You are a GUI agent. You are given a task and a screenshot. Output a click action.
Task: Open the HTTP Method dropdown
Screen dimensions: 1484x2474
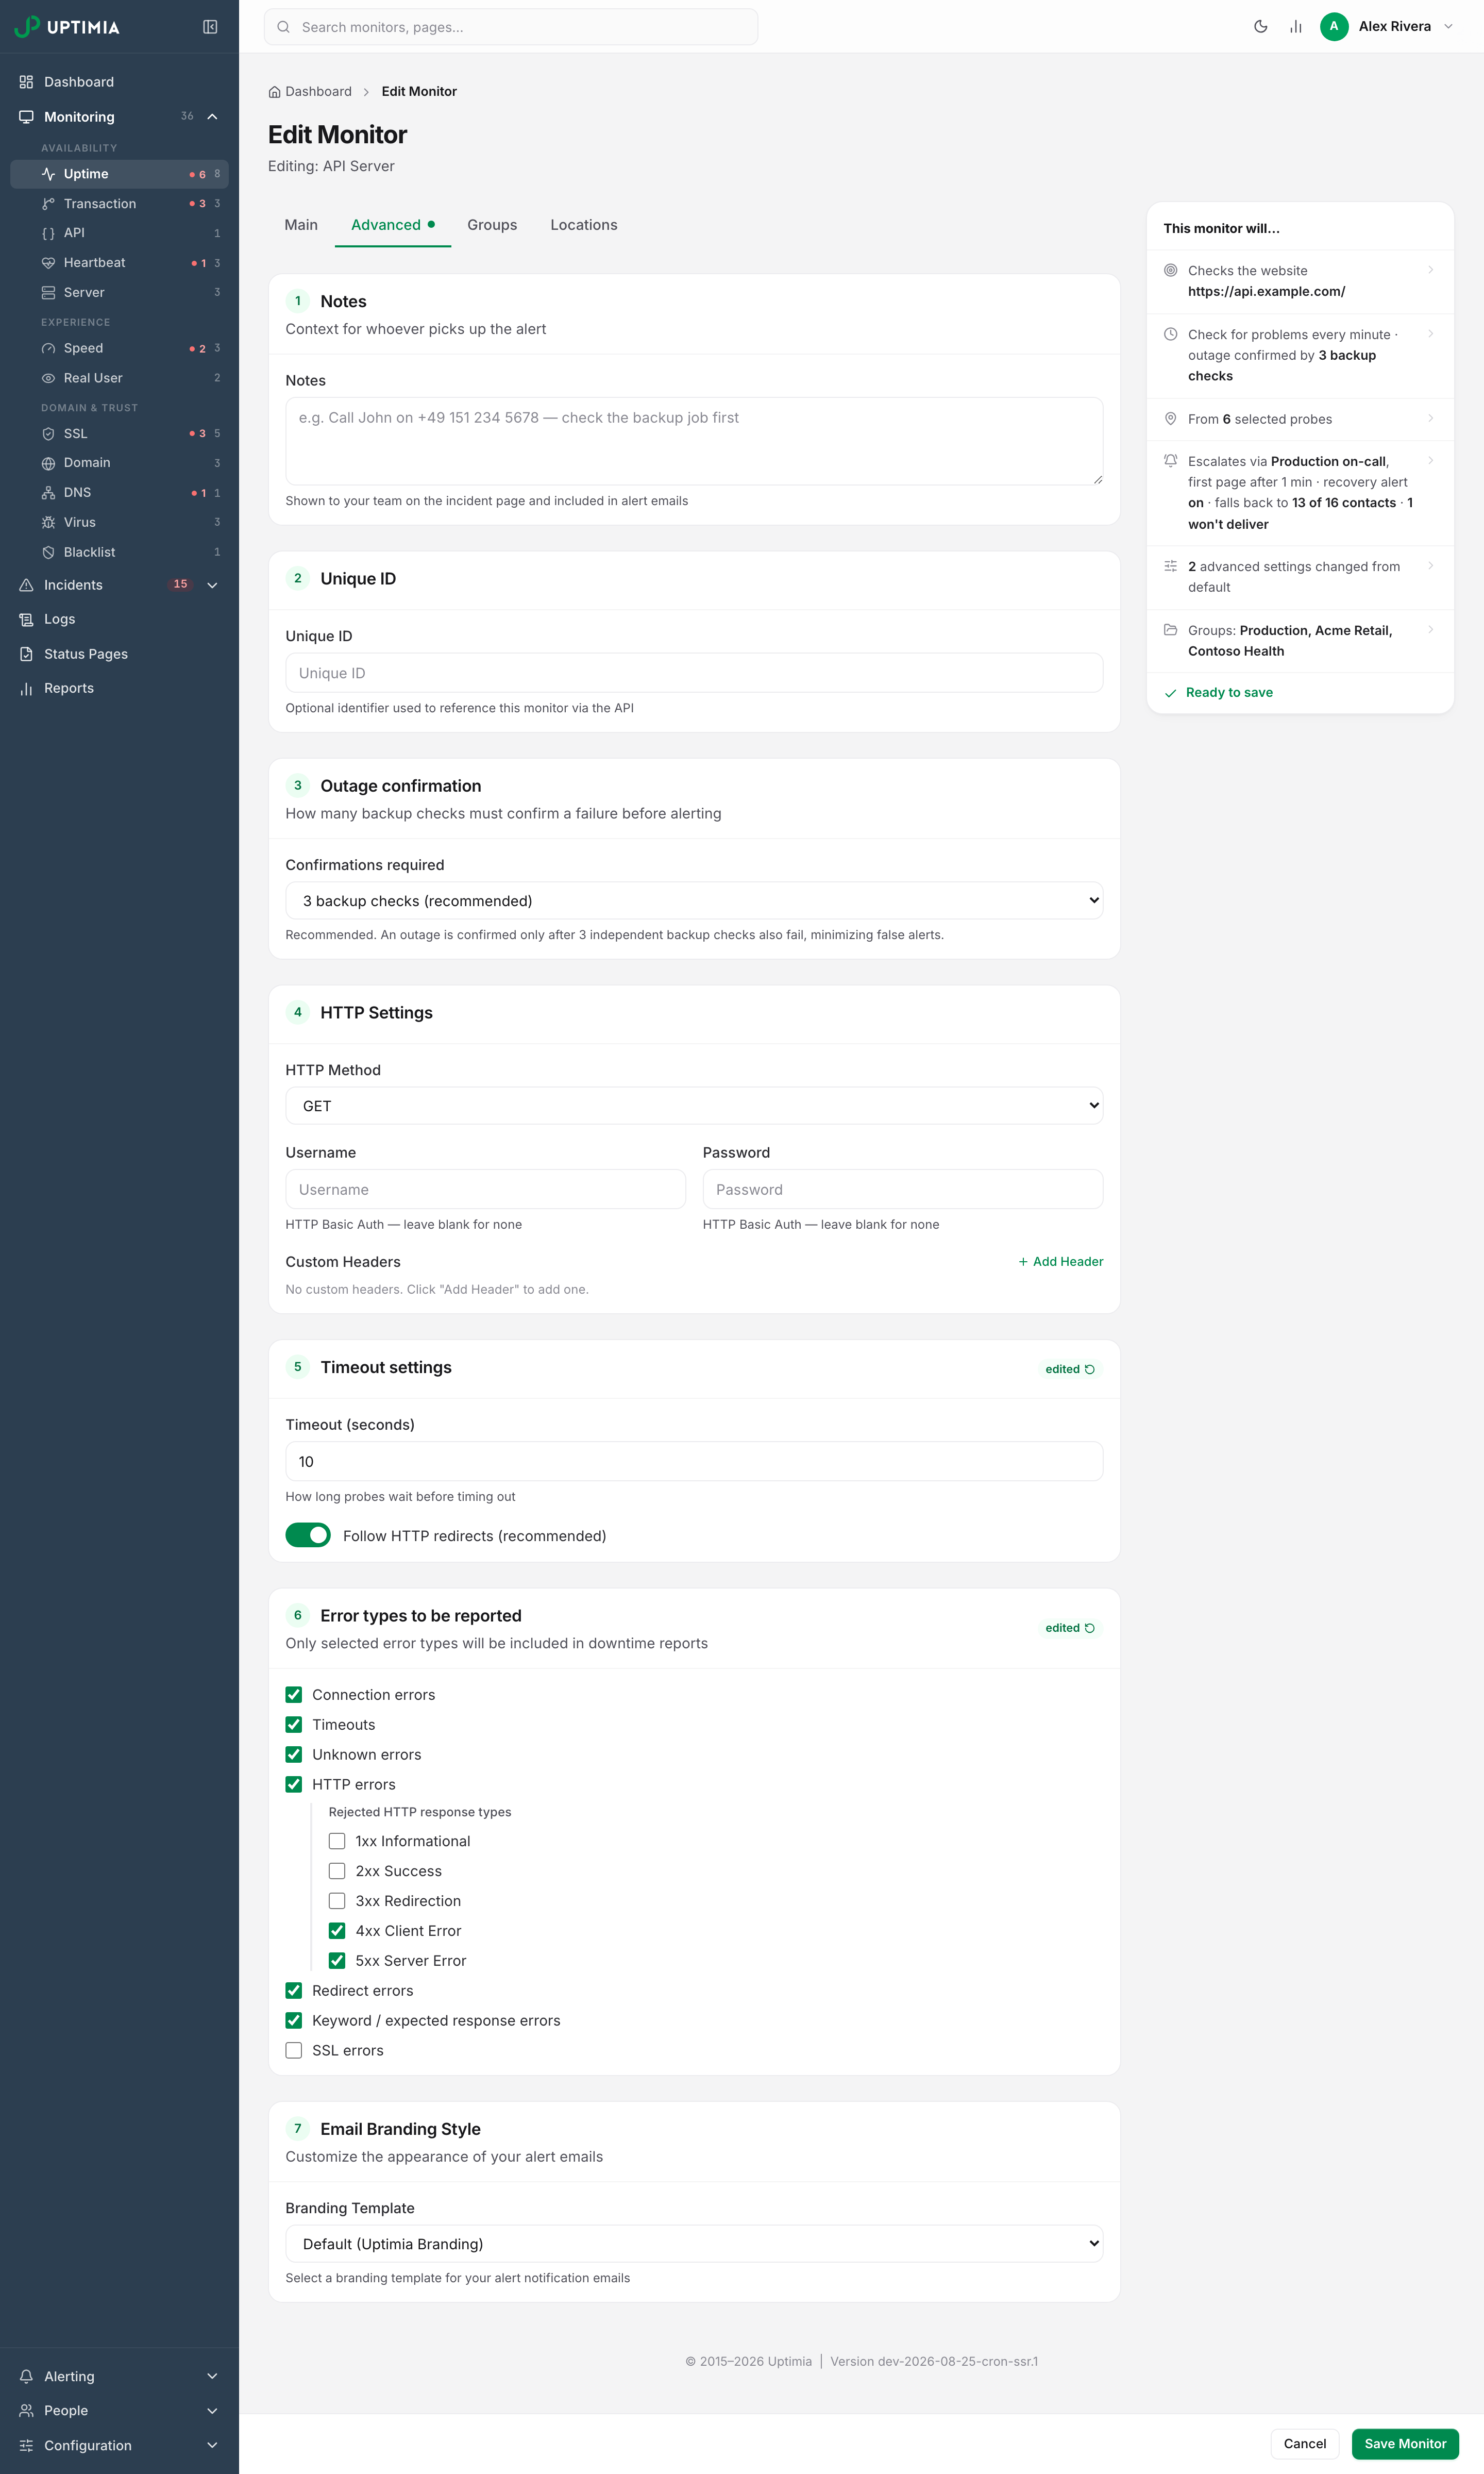pyautogui.click(x=694, y=1105)
